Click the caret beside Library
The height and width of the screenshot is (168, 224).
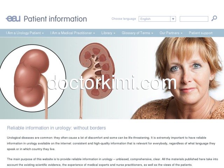(114, 33)
